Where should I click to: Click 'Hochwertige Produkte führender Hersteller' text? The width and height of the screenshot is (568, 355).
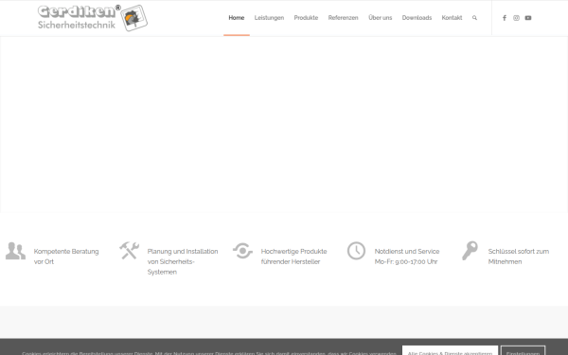tap(293, 257)
